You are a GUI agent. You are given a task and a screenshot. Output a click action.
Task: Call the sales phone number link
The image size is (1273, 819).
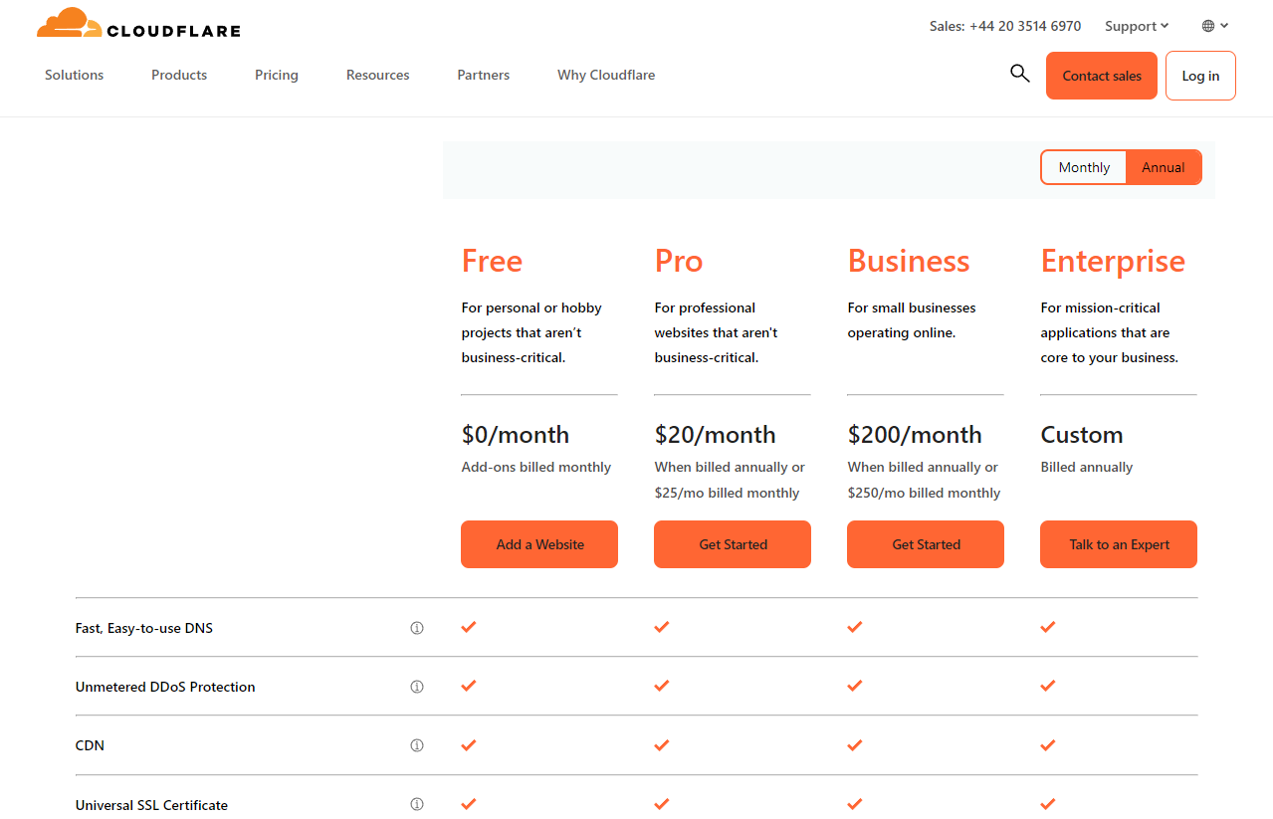coord(1005,26)
